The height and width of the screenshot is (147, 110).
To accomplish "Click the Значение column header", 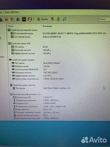I will coord(47,26).
